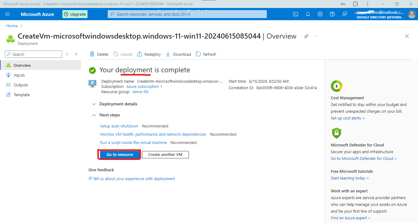The image size is (418, 223).
Task: Click the Delete toolbar label
Action: pyautogui.click(x=103, y=54)
